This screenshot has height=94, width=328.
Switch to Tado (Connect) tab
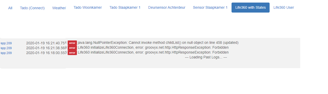[x=32, y=8]
